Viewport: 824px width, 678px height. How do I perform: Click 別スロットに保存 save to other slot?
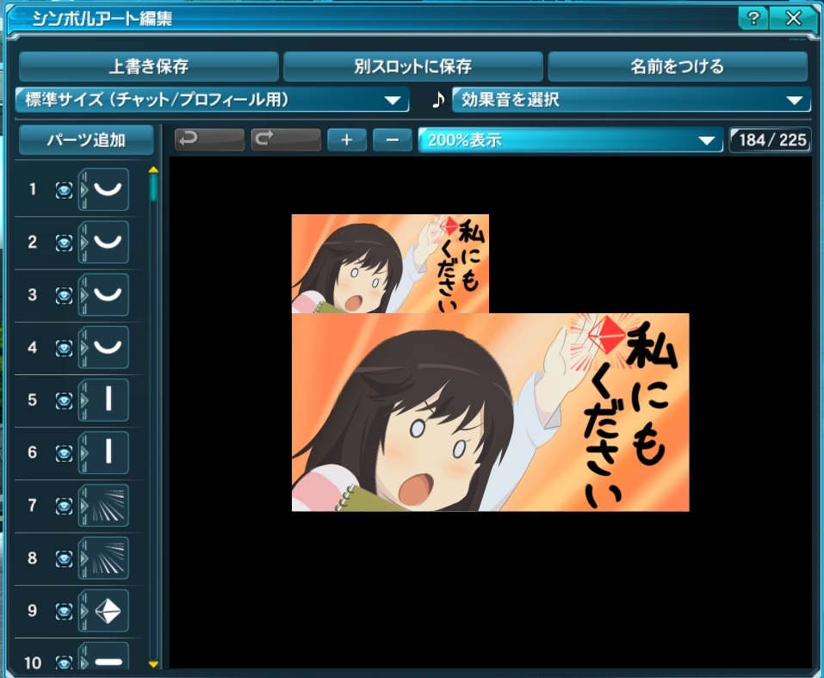point(413,66)
